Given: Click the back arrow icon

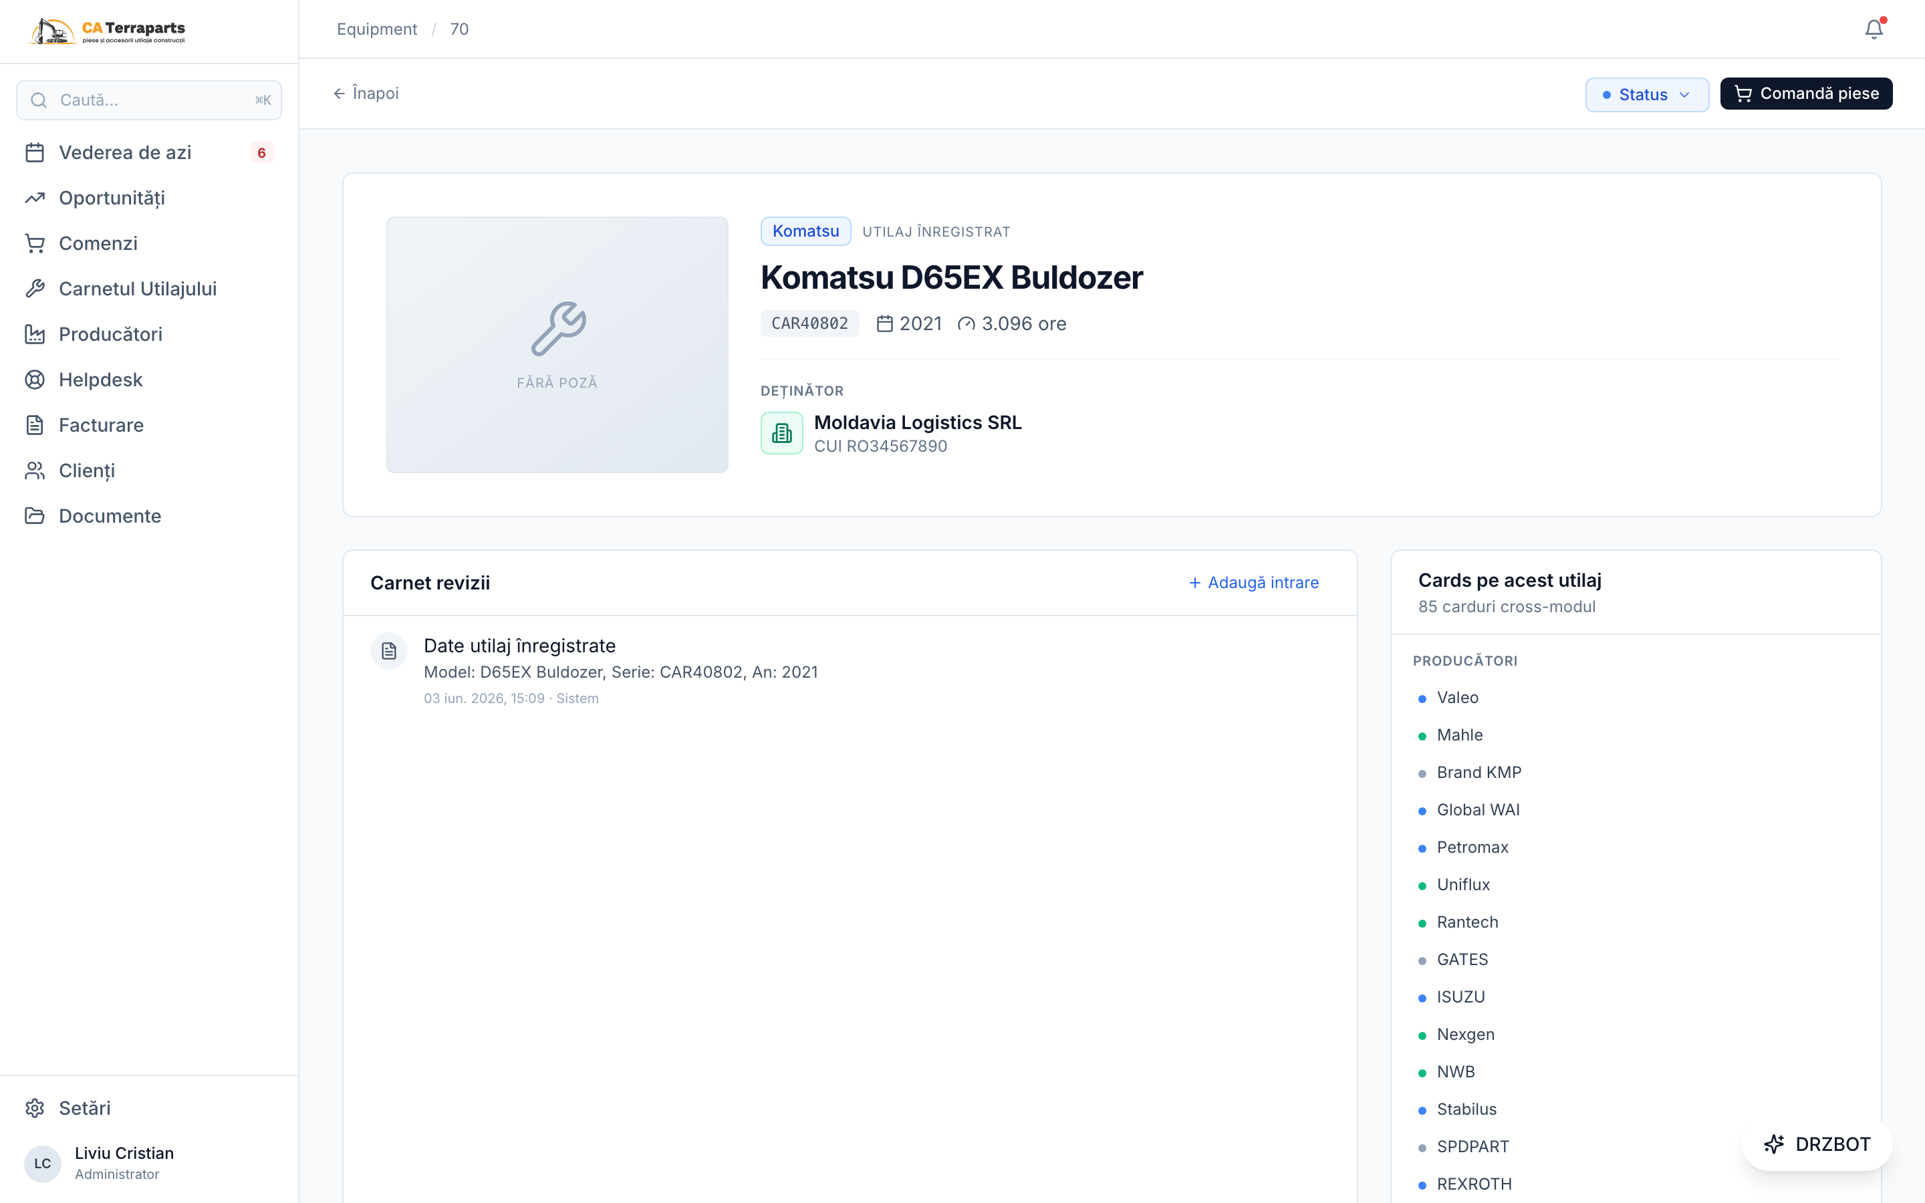Looking at the screenshot, I should (x=340, y=94).
